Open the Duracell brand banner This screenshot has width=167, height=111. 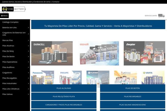click(x=52, y=53)
